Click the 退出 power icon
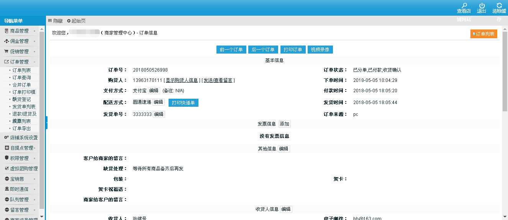The width and height of the screenshot is (508, 220). tap(482, 5)
